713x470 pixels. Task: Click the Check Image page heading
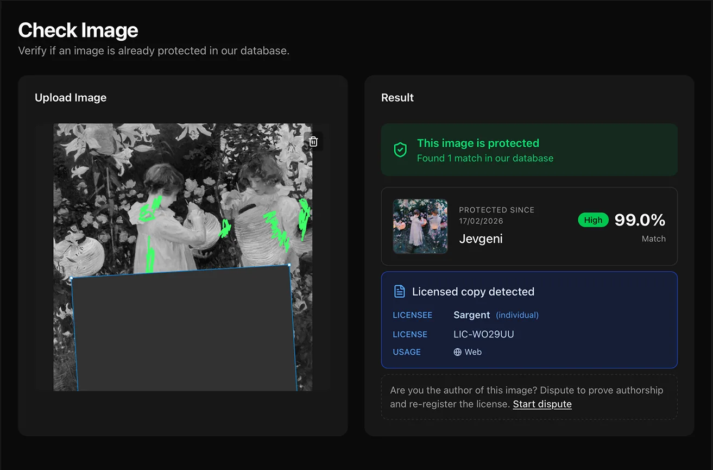[78, 30]
